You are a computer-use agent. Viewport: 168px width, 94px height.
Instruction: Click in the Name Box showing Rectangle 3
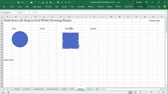8,13
